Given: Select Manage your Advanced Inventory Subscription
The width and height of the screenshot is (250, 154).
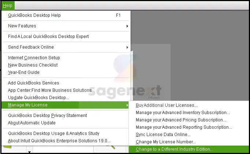Looking at the screenshot, I should click(189, 113).
